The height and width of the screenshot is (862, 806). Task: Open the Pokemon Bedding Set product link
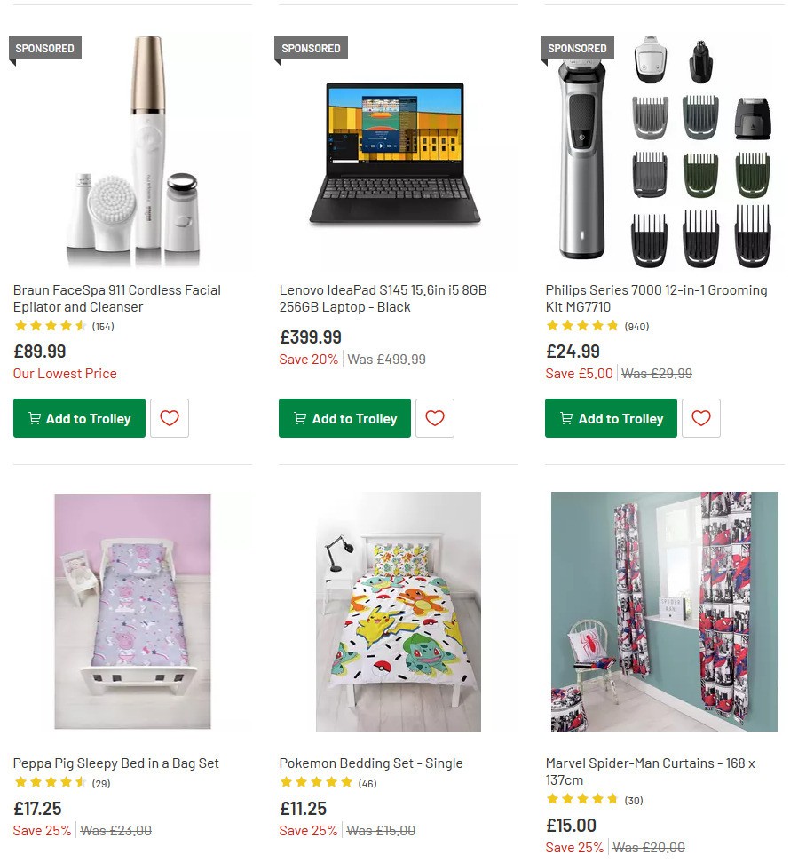371,763
